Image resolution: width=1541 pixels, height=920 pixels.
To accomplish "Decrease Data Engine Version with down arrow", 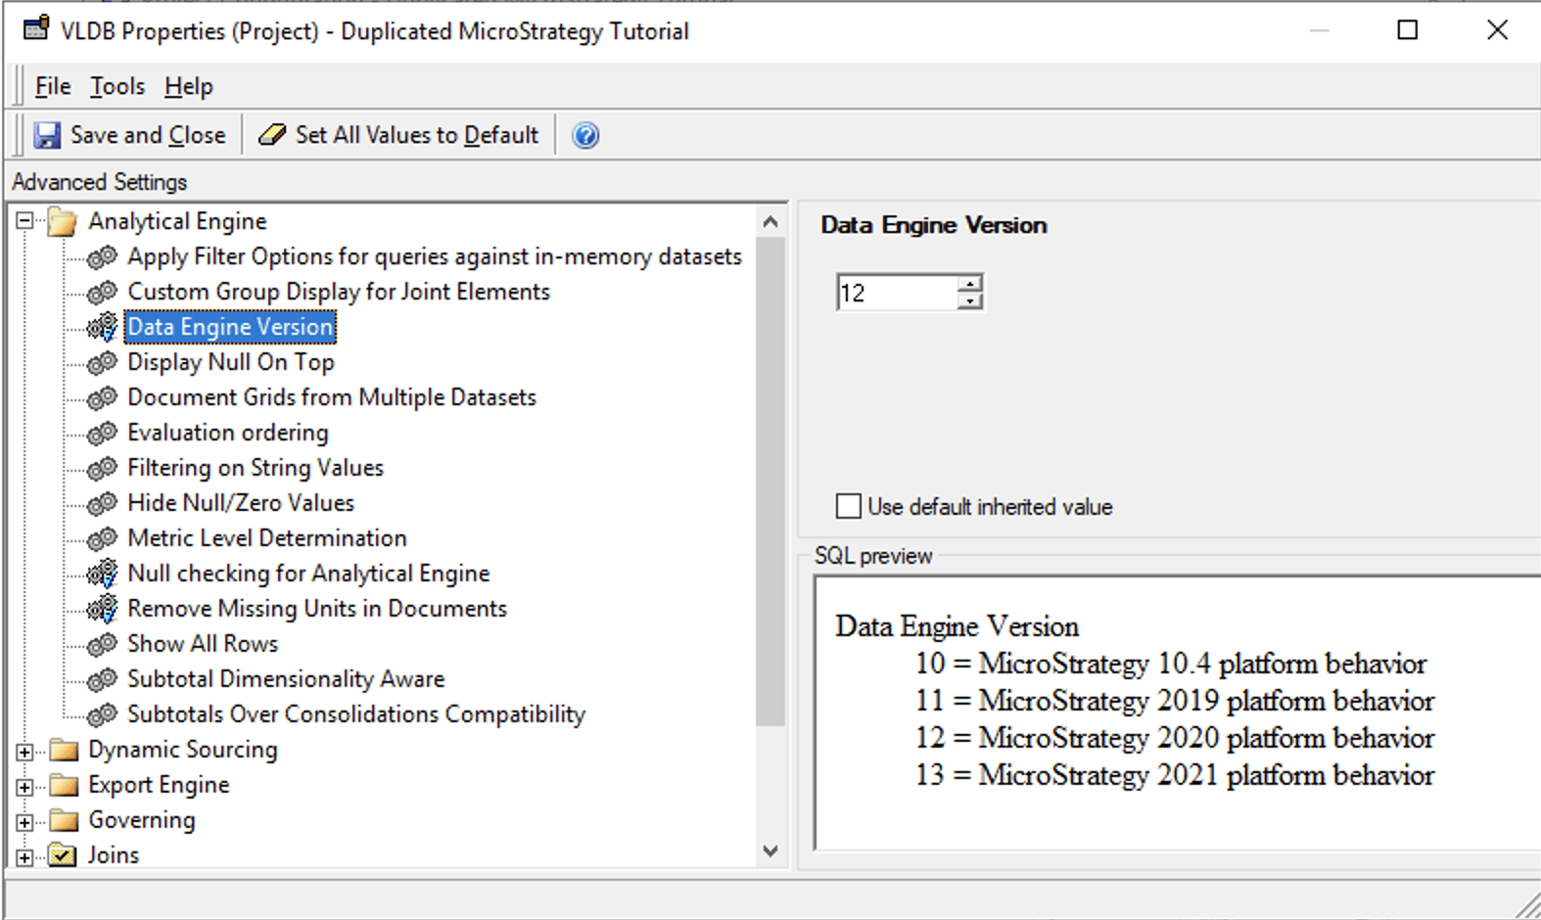I will coord(969,301).
